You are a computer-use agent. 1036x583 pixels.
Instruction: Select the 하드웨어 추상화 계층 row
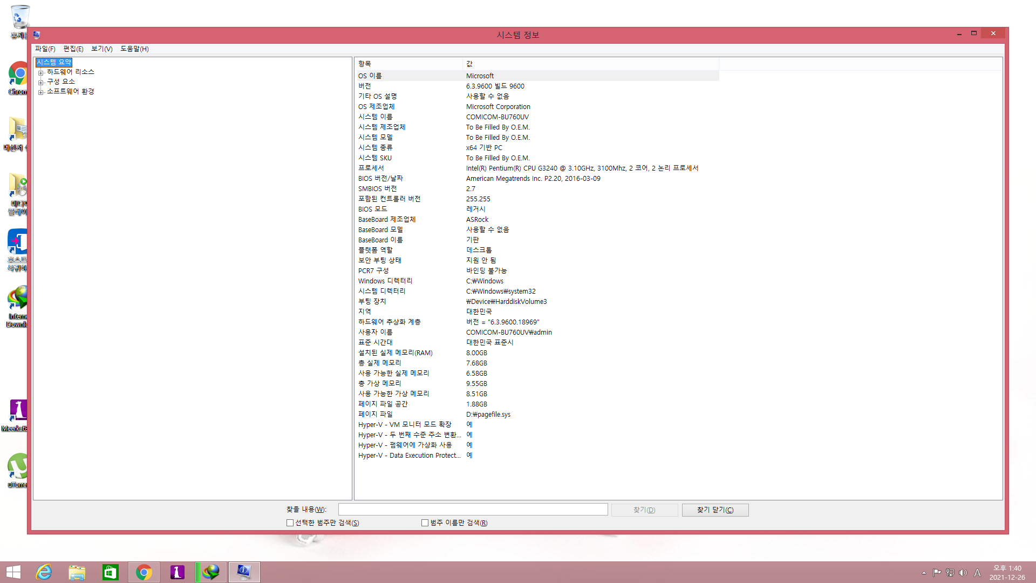pyautogui.click(x=537, y=322)
